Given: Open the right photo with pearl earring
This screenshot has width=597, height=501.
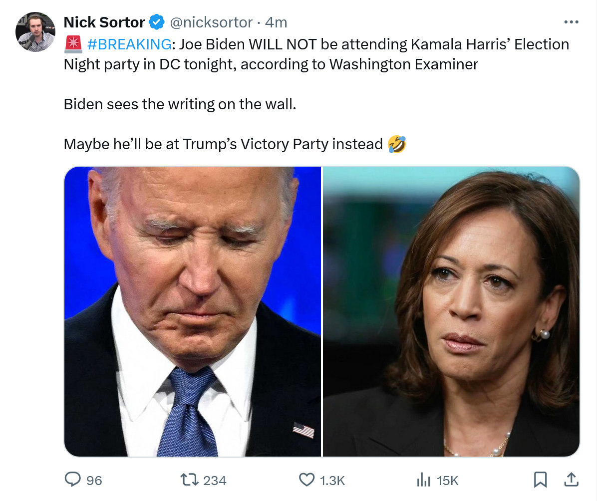Looking at the screenshot, I should coord(451,311).
